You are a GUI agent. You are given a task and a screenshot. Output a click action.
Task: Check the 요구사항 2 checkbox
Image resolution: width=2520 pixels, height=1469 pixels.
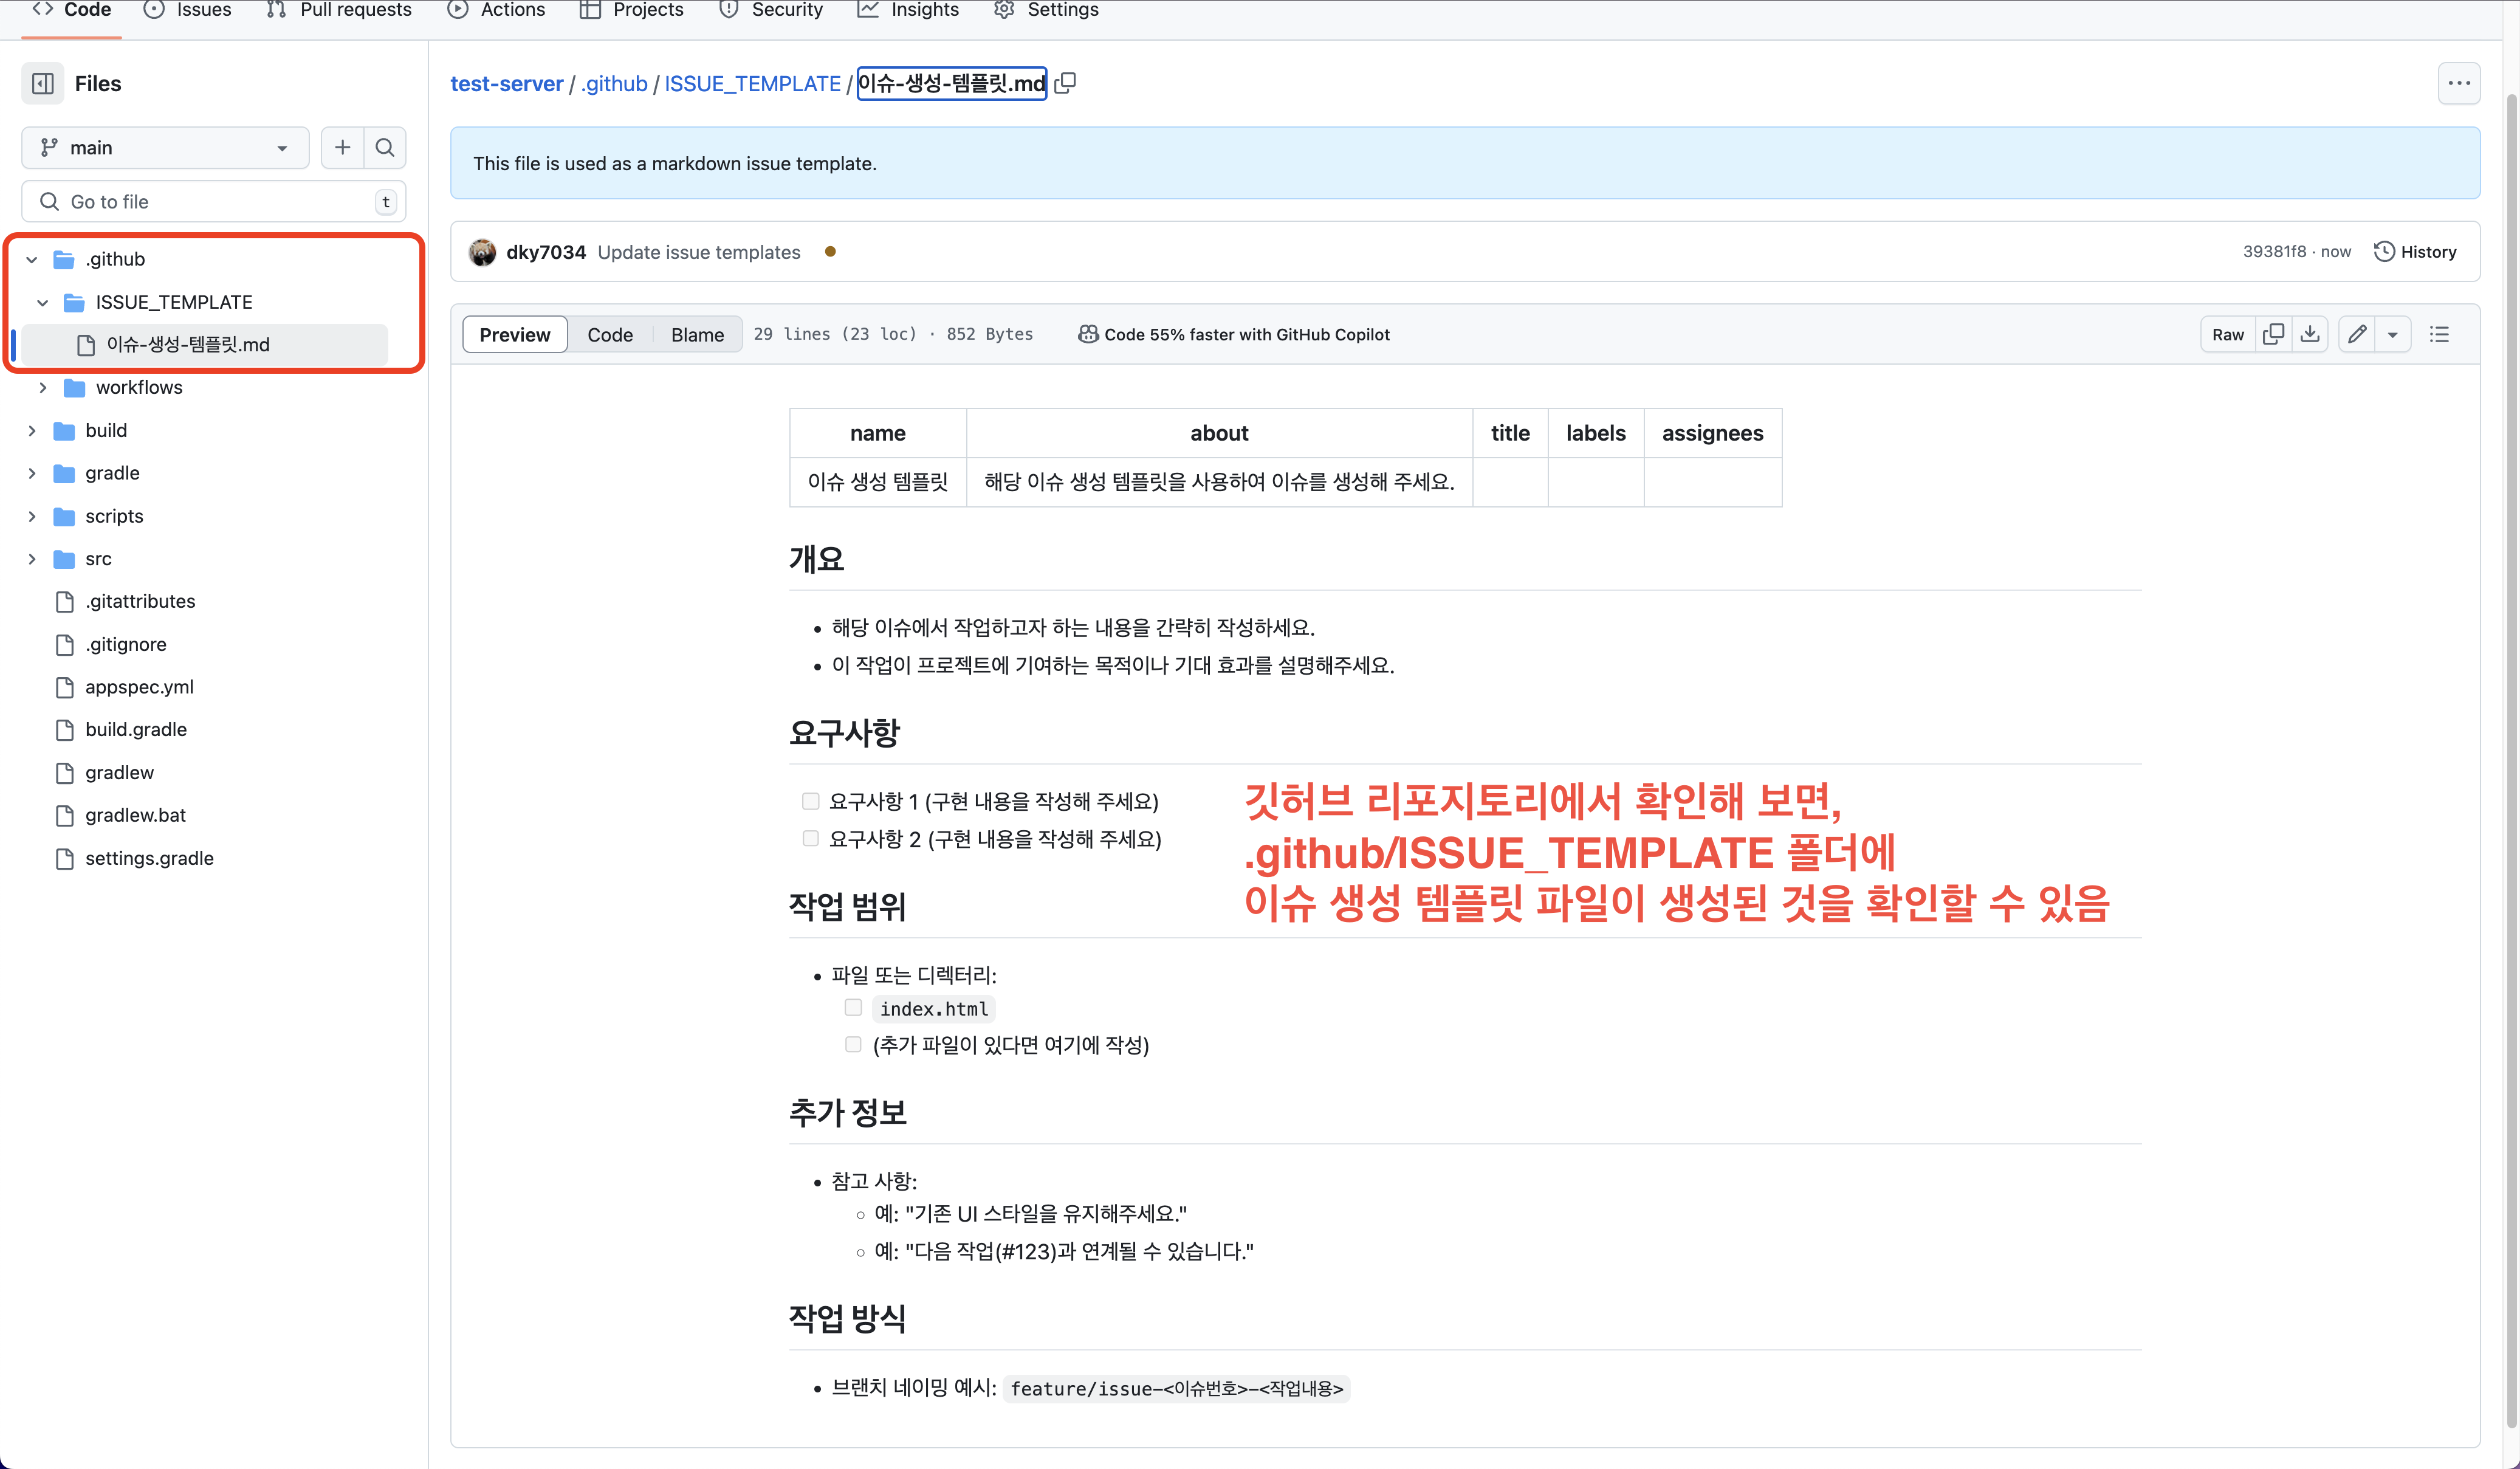[810, 839]
